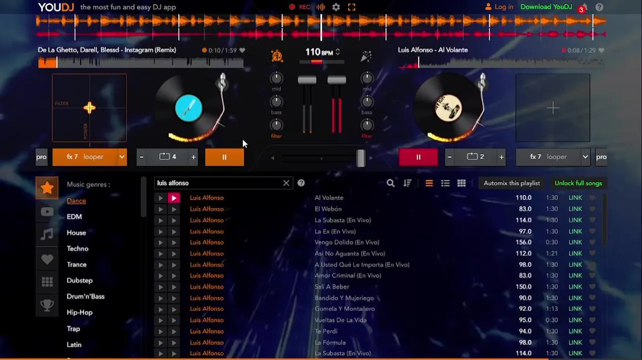Open the notifications bell icon
The image size is (642, 360).
pos(584,7)
